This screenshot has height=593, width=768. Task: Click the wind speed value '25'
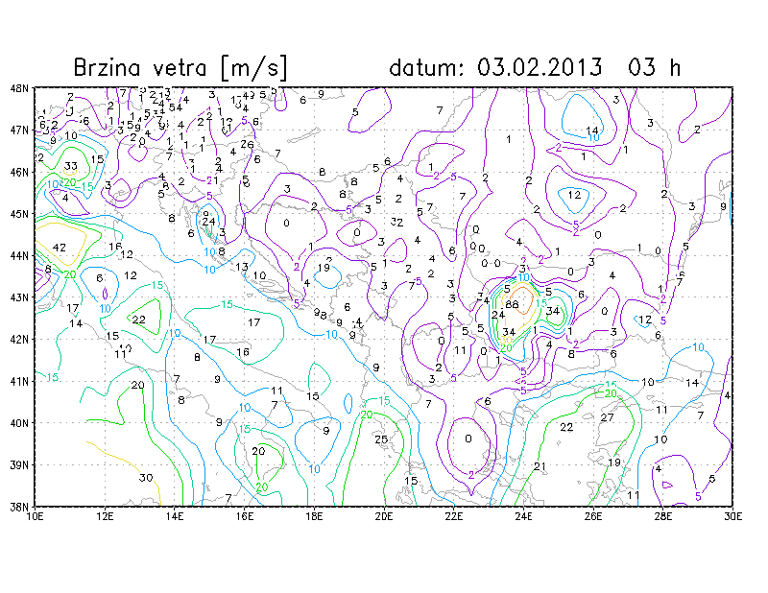(381, 439)
